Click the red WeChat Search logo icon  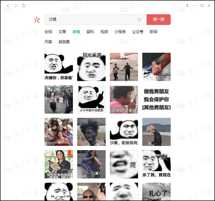(37, 20)
